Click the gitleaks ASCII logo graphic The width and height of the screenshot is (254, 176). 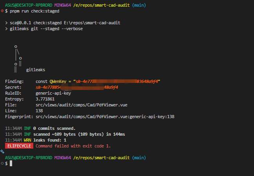(18, 59)
